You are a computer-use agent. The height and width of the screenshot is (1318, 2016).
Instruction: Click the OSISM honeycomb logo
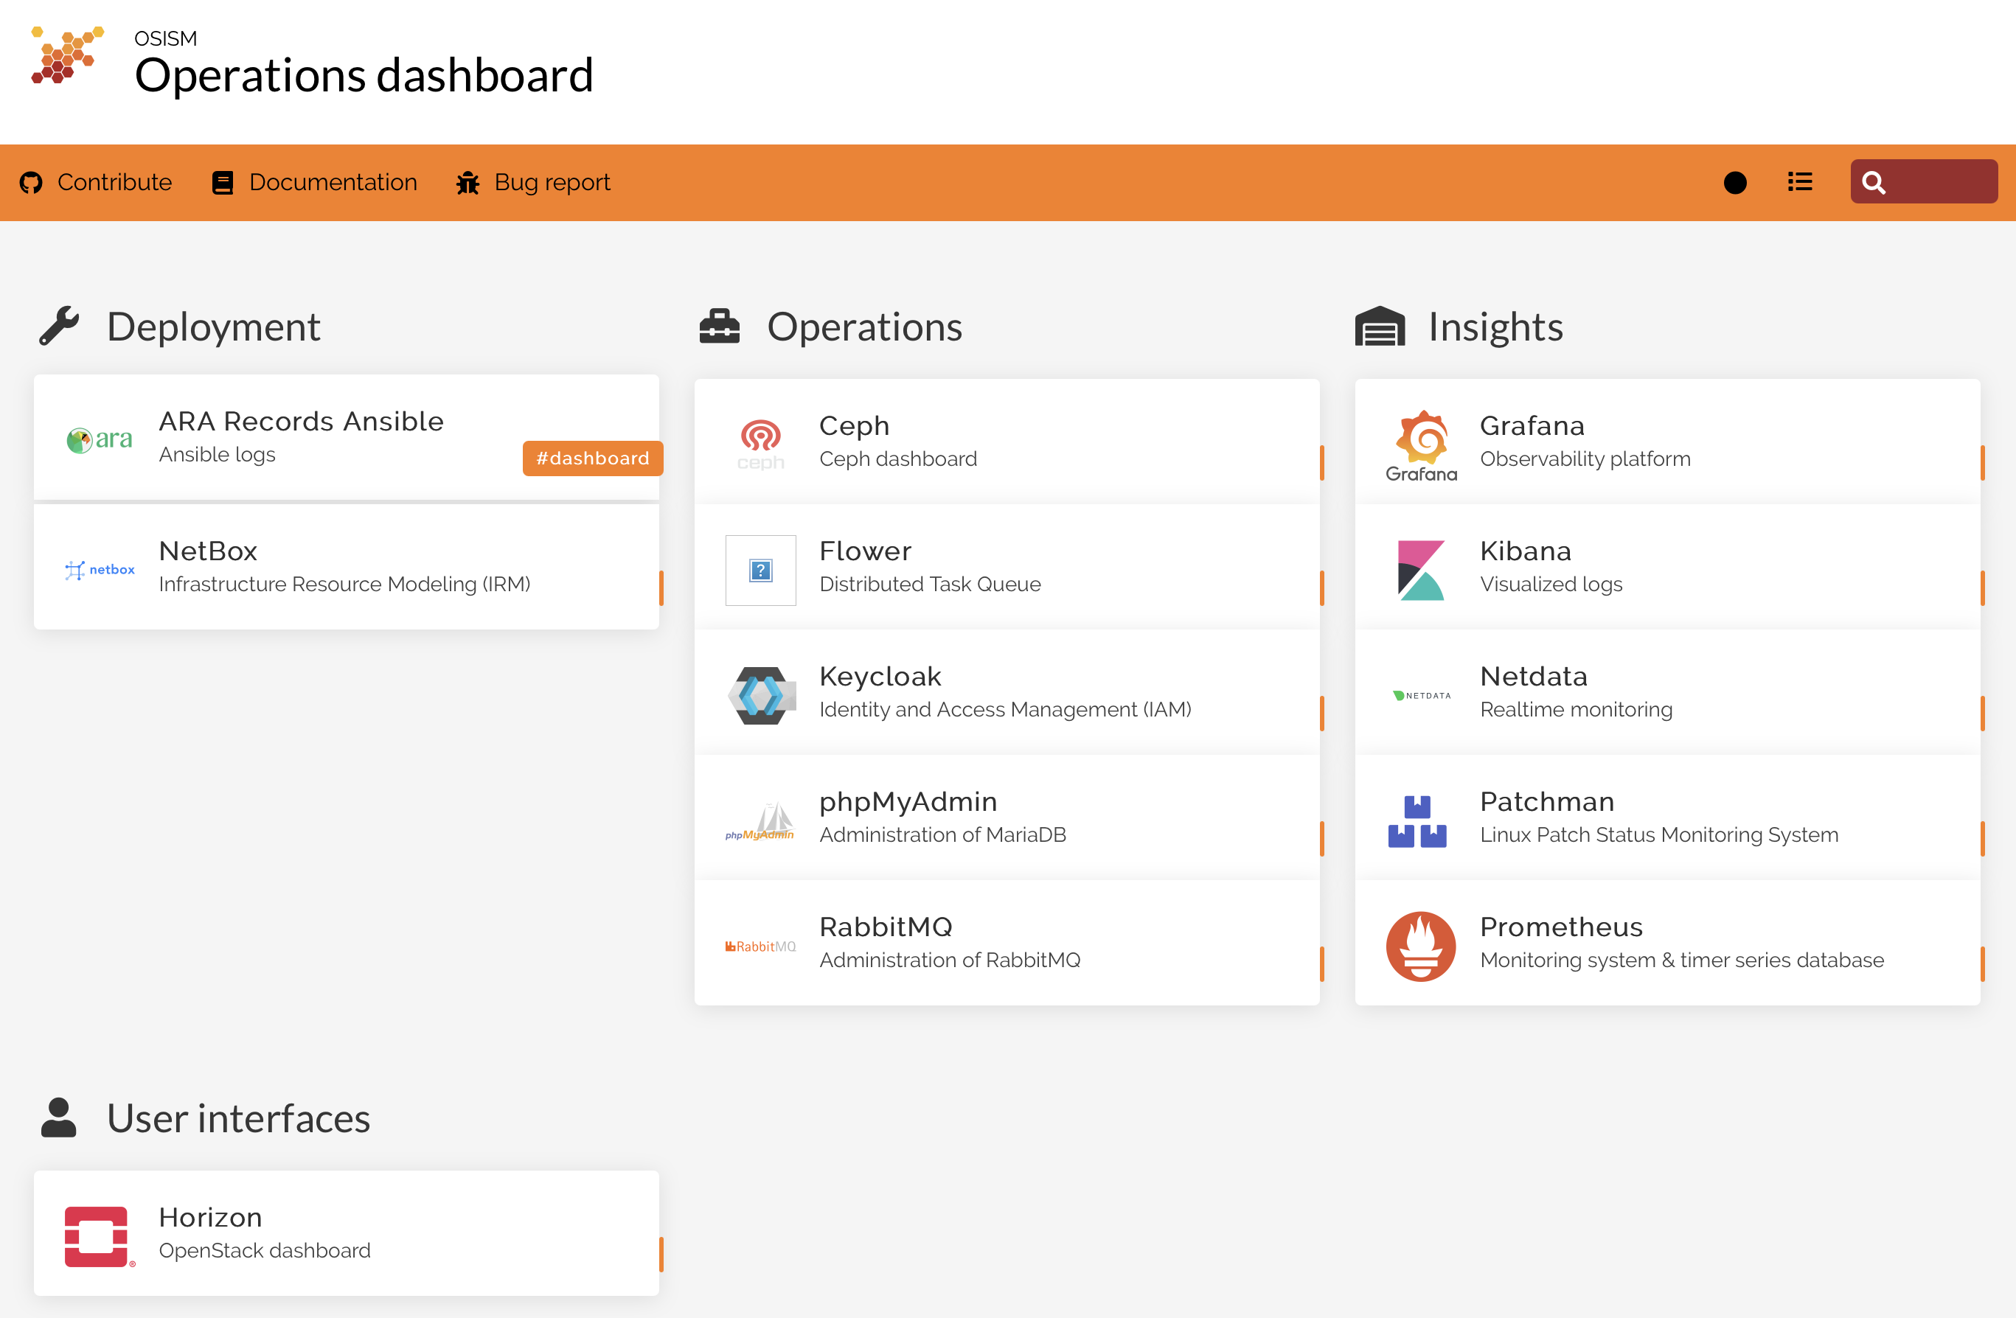point(67,55)
